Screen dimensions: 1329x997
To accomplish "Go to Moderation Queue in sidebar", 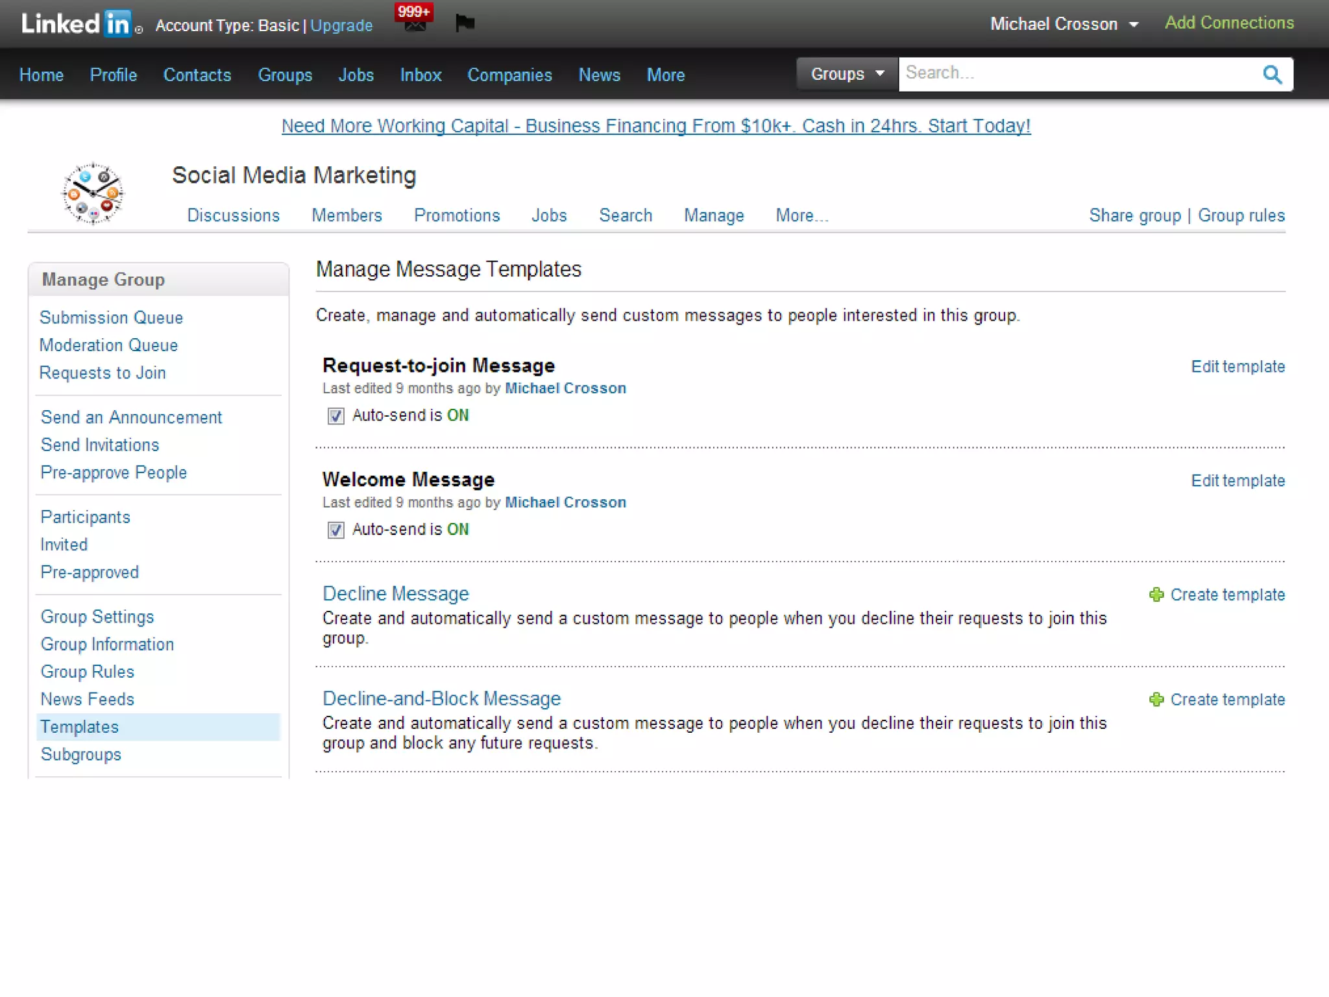I will point(108,345).
